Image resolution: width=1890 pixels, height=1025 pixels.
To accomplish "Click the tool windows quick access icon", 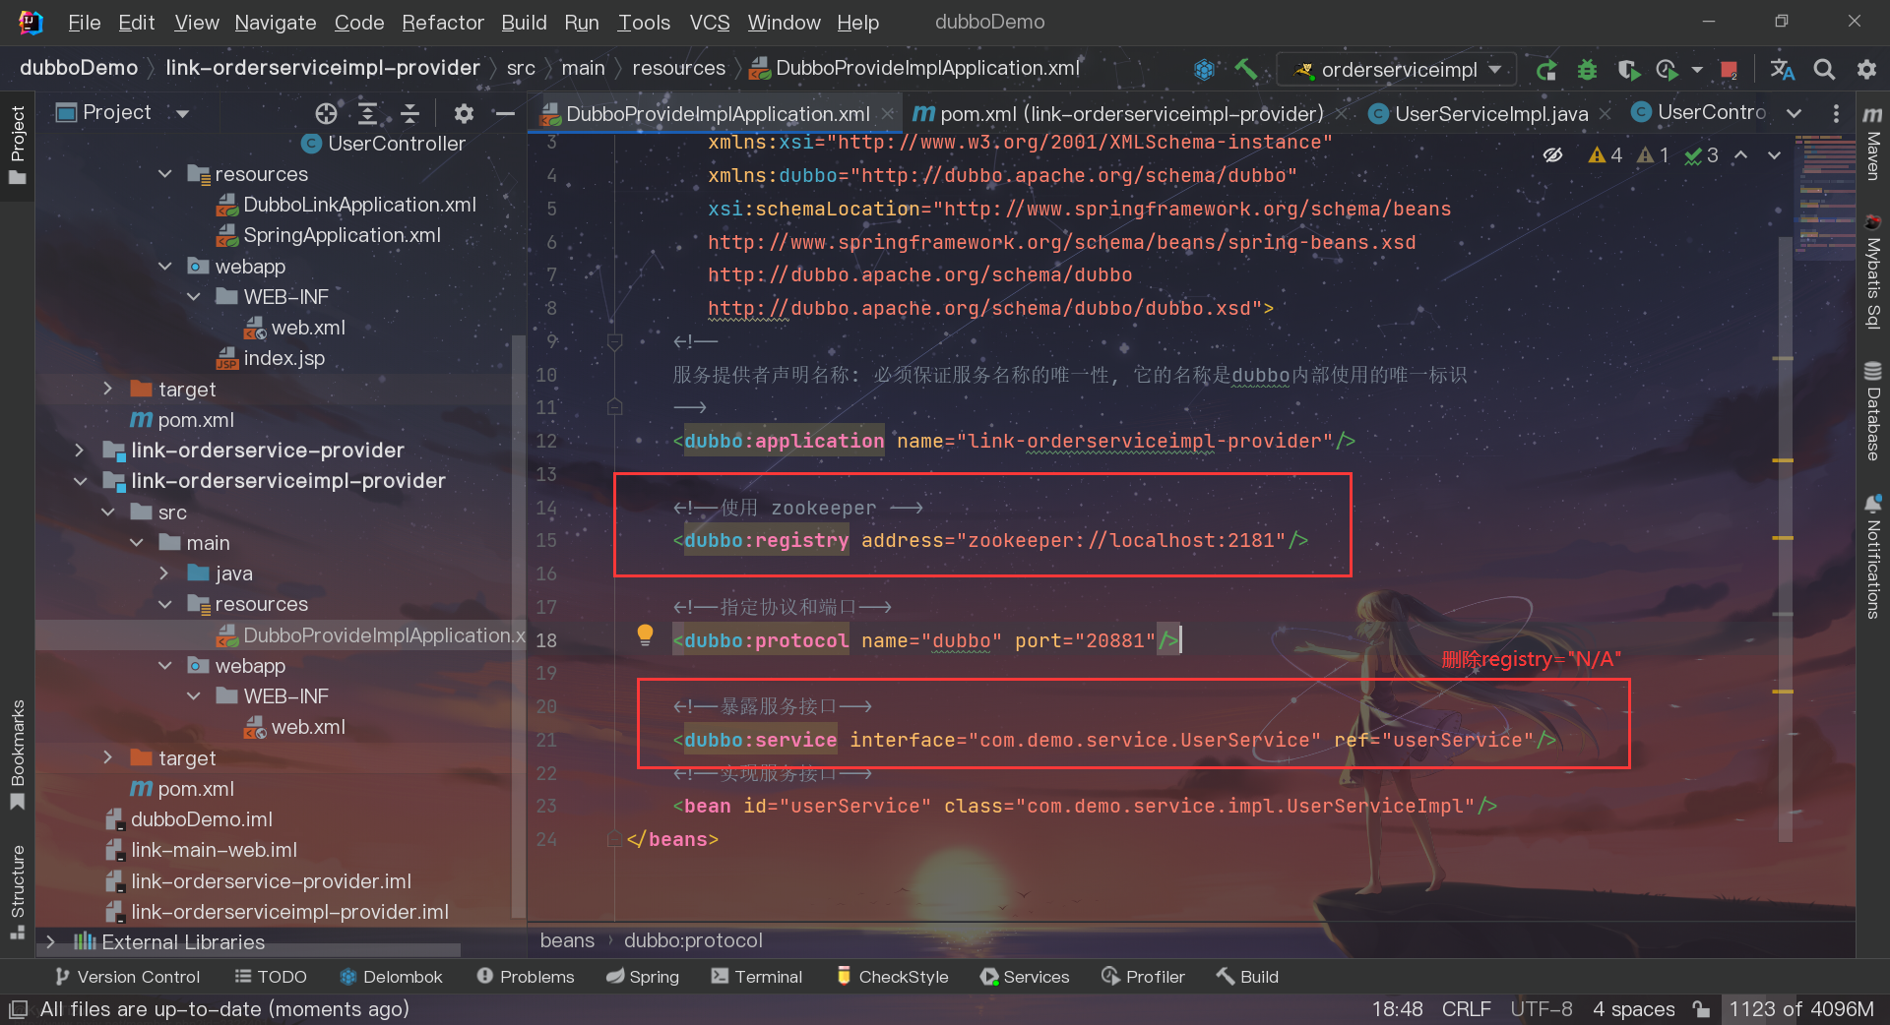I will pos(18,1009).
